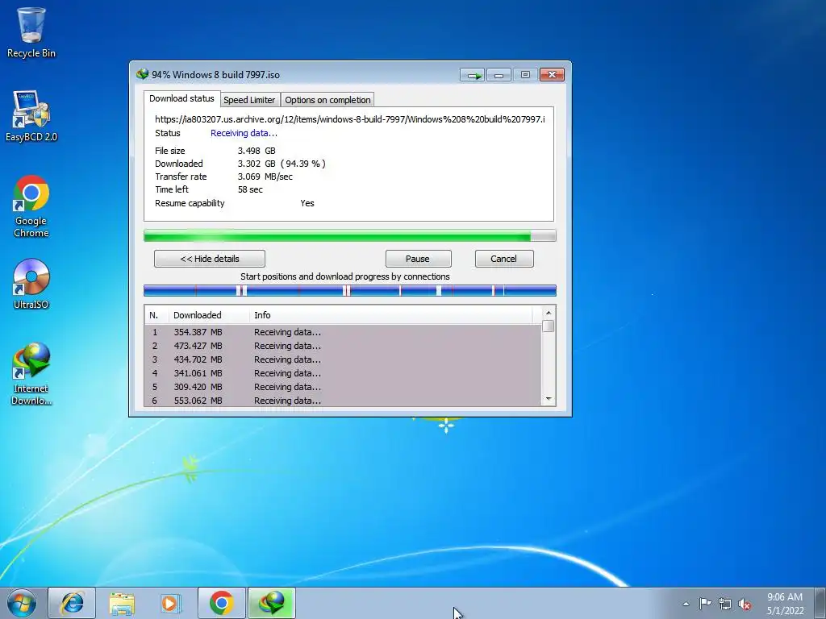
Task: Click the archive.org download URL text
Action: [350, 119]
